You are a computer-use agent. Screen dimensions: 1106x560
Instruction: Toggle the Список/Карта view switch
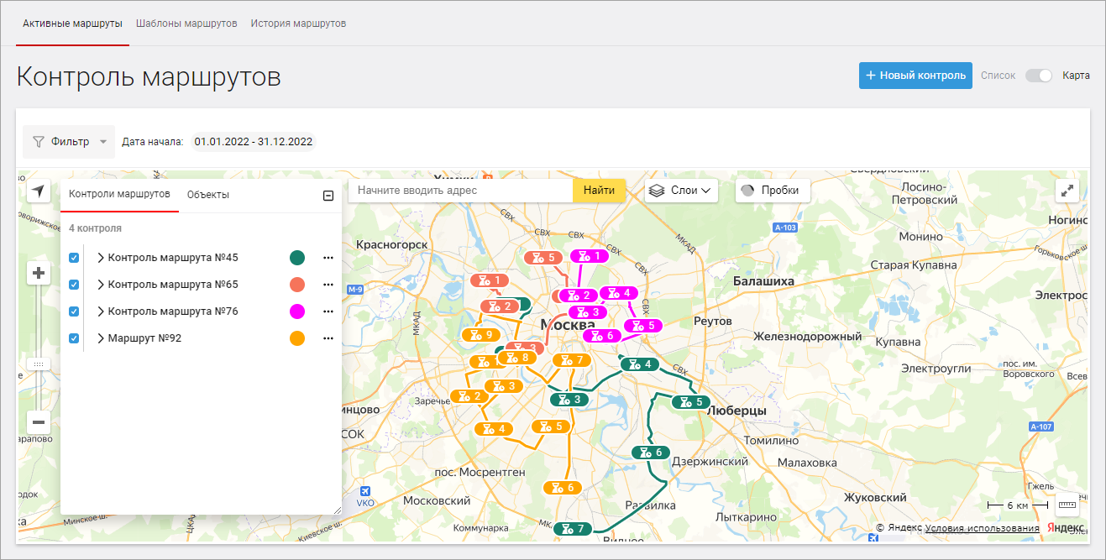1039,76
